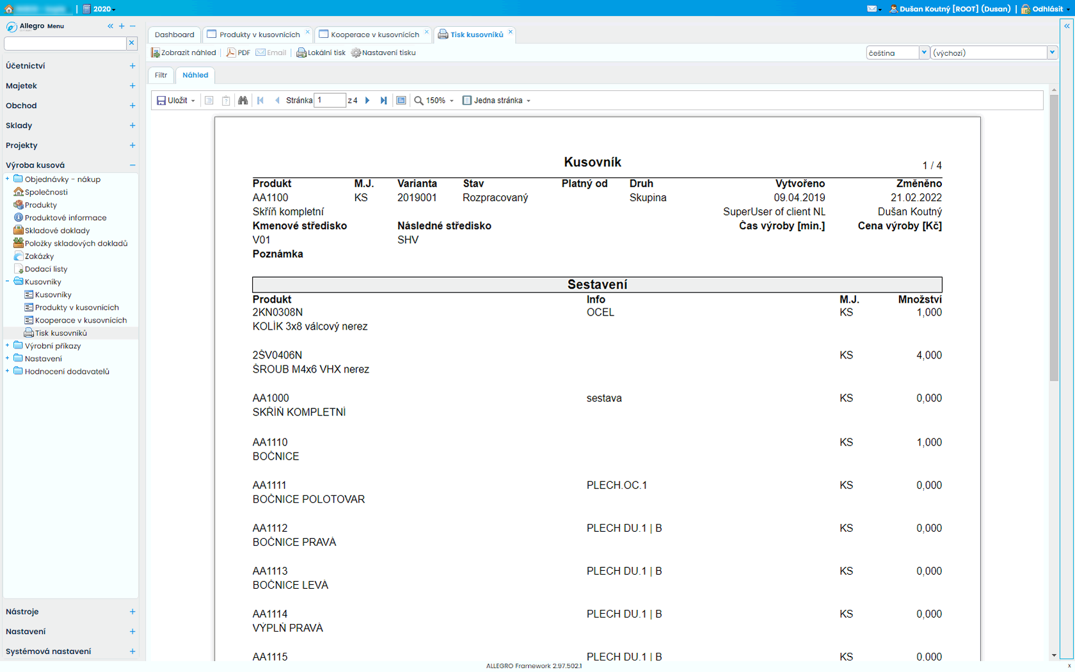Viewport: 1075px width, 672px height.
Task: Click Zobrazit náhled button
Action: click(x=184, y=52)
